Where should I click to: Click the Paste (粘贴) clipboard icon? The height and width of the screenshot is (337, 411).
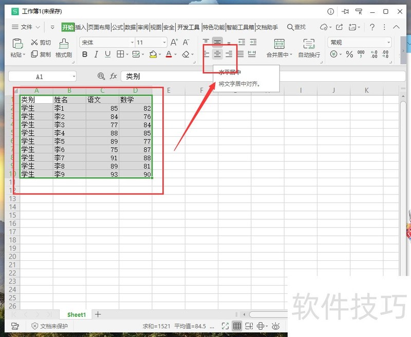pyautogui.click(x=17, y=44)
